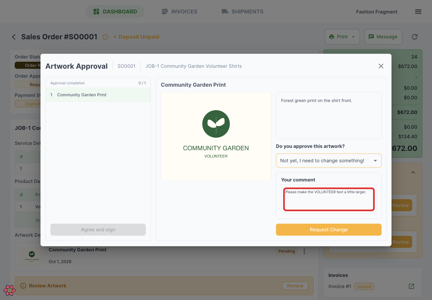The height and width of the screenshot is (300, 432).
Task: Click the 0 / 1 approval counter
Action: (142, 83)
